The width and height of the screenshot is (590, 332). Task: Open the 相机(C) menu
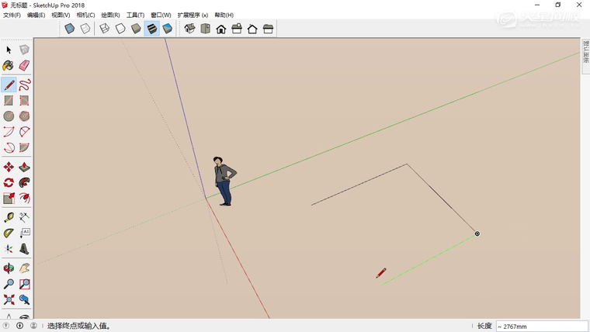(85, 15)
